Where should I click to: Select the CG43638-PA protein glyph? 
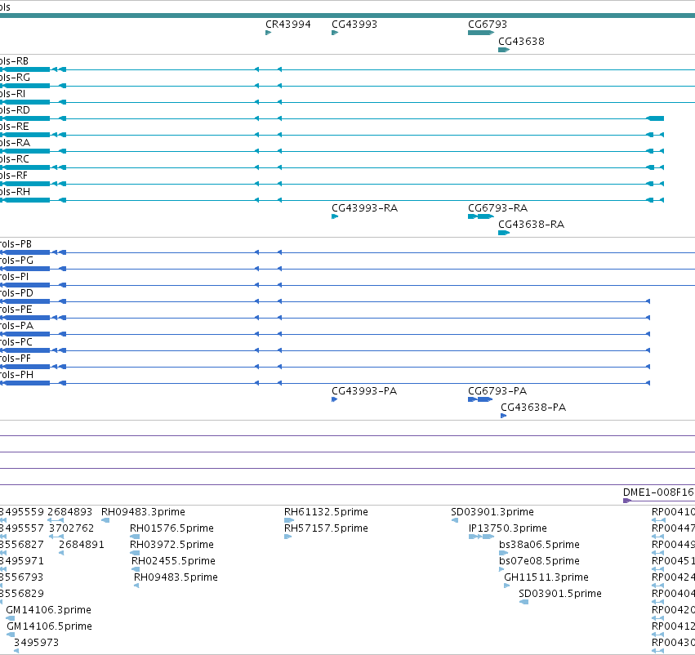[x=504, y=416]
